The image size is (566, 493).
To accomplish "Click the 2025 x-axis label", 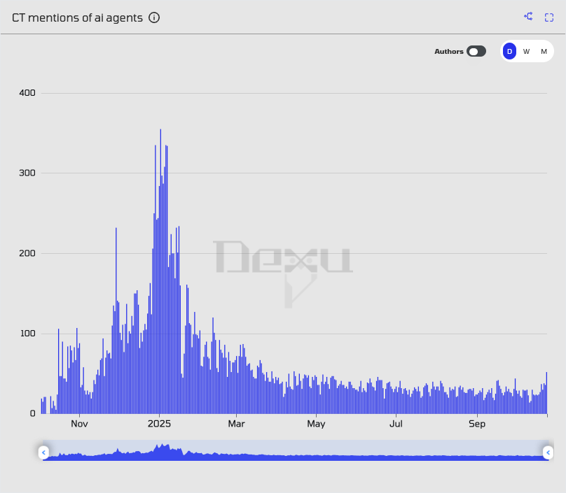I will (x=159, y=424).
